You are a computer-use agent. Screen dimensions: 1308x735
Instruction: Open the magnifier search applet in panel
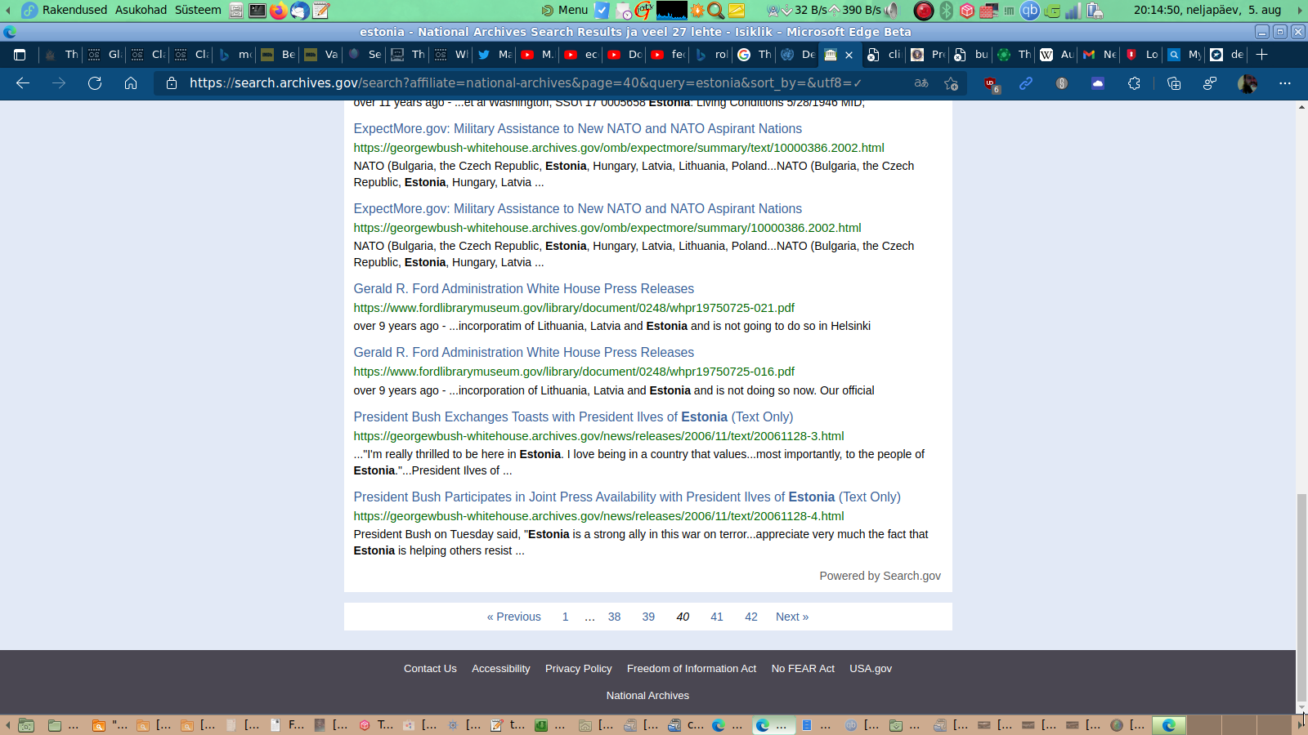[x=716, y=10]
